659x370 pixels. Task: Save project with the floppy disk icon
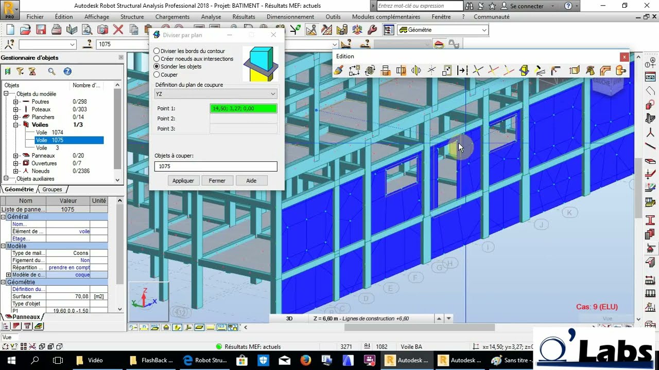point(41,30)
